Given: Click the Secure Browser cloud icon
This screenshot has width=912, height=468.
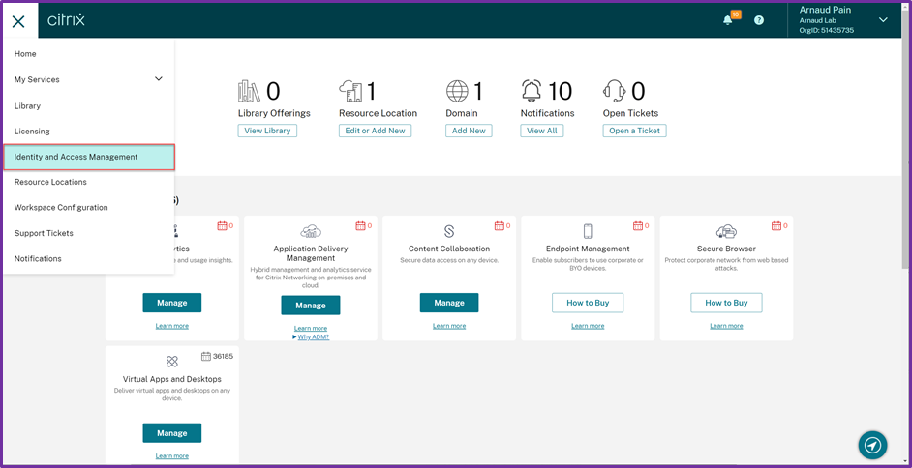Looking at the screenshot, I should coord(726,231).
